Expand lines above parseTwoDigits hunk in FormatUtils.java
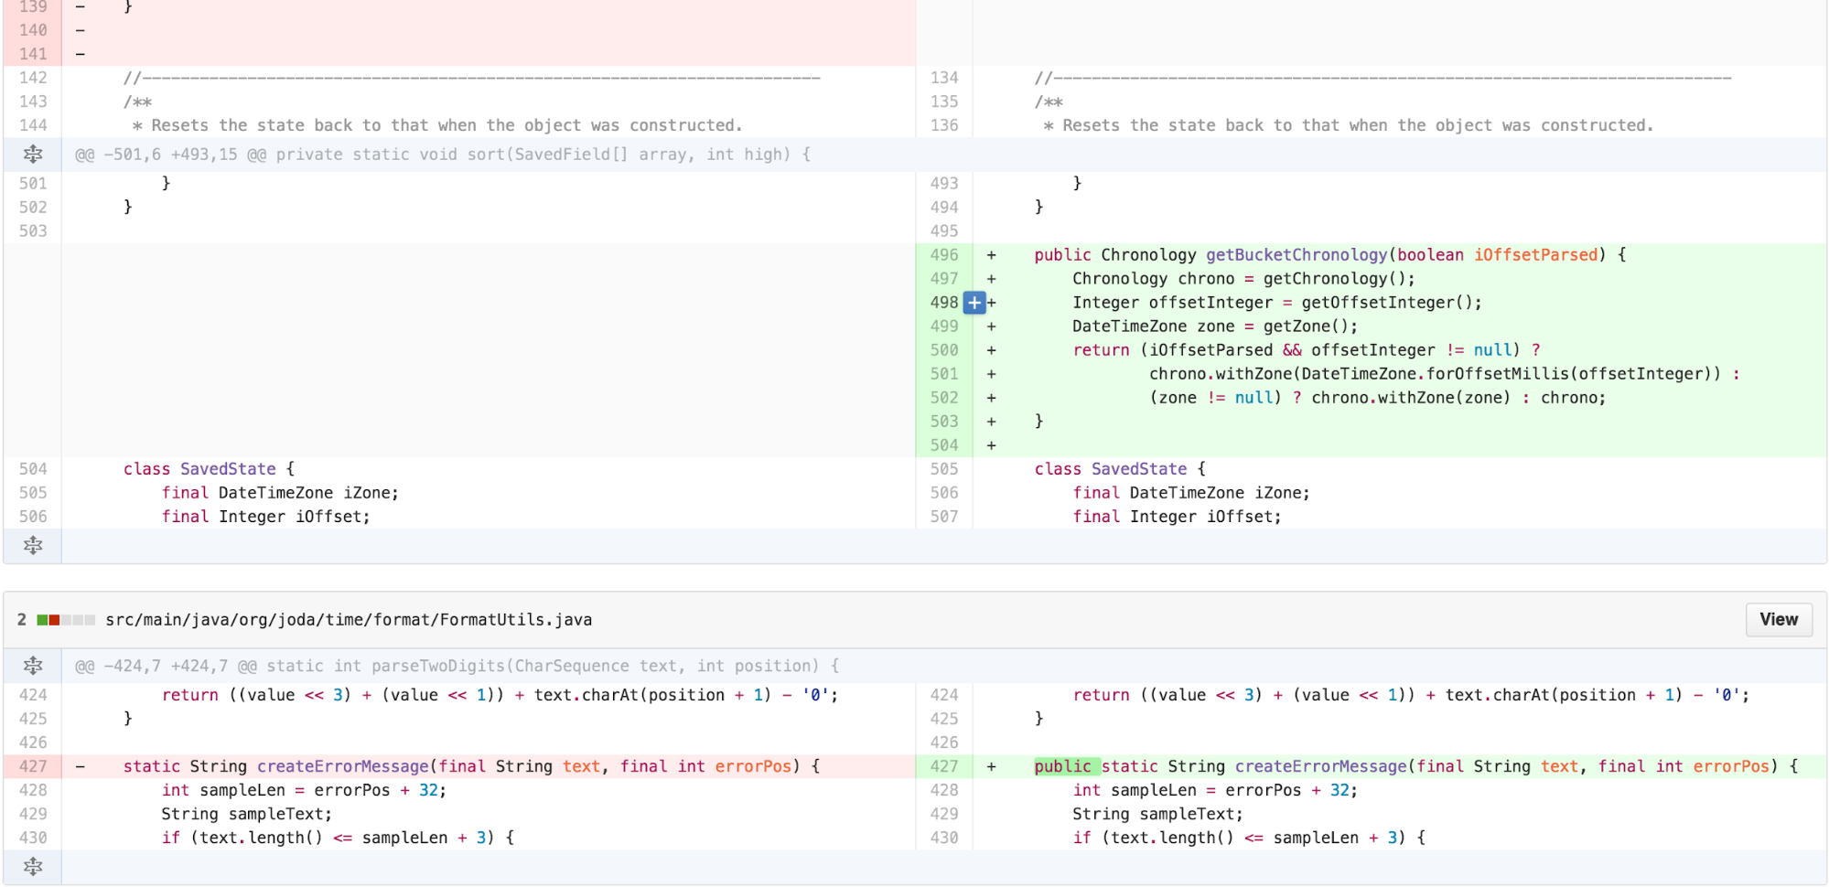 click(33, 666)
